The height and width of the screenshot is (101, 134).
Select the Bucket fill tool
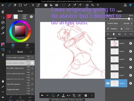(x=51, y=5)
